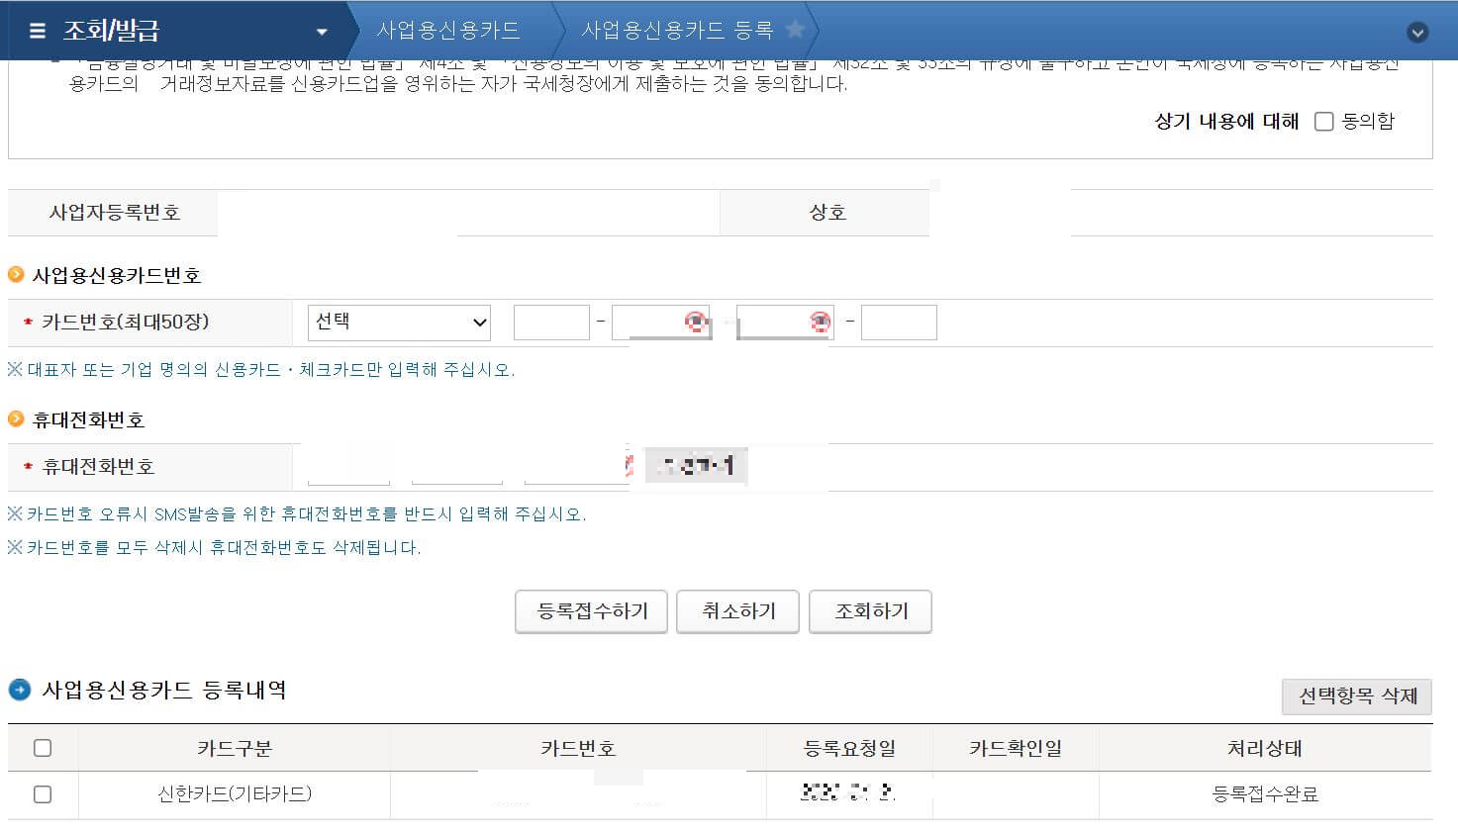Screen dimensions: 1458x835
Task: Click the circular chevron icon at top right
Action: (x=1417, y=31)
